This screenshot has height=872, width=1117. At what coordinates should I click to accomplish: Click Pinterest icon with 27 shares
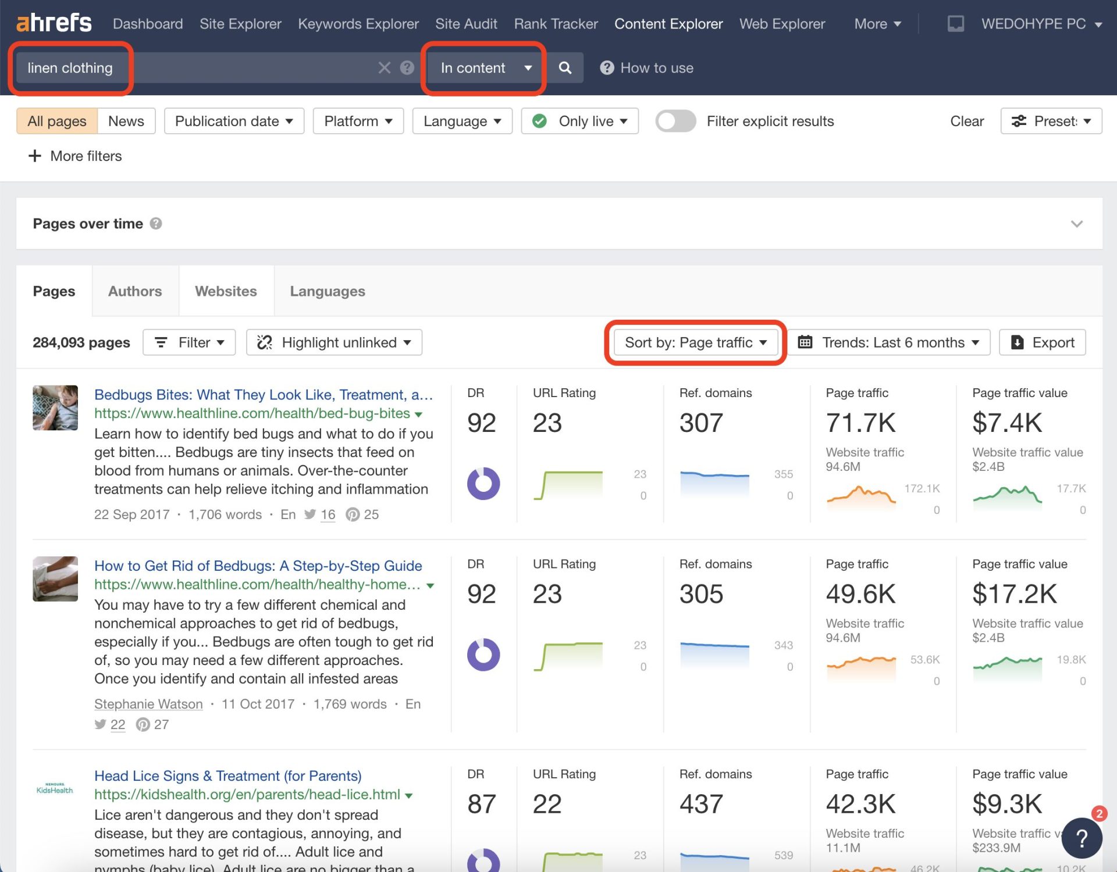tap(143, 724)
